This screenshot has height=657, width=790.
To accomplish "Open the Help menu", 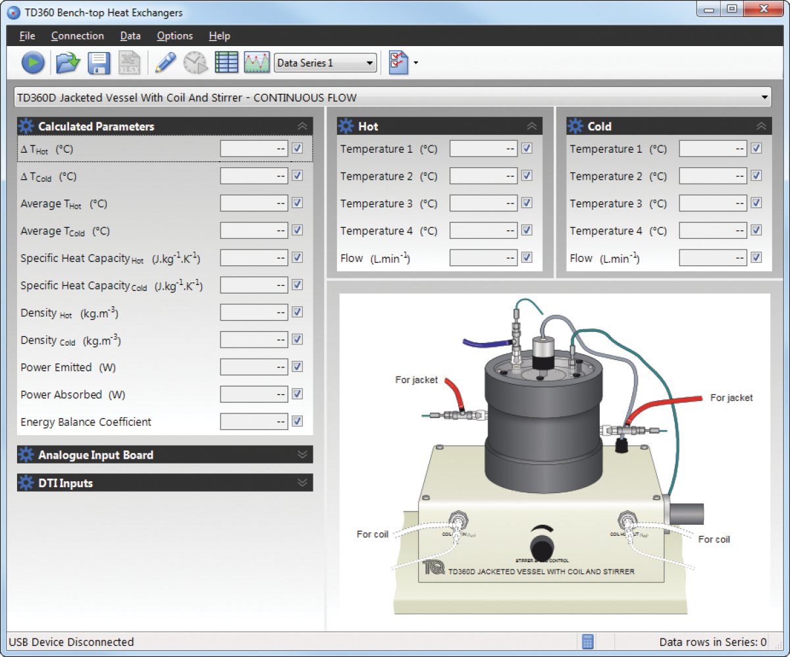I will coord(219,36).
